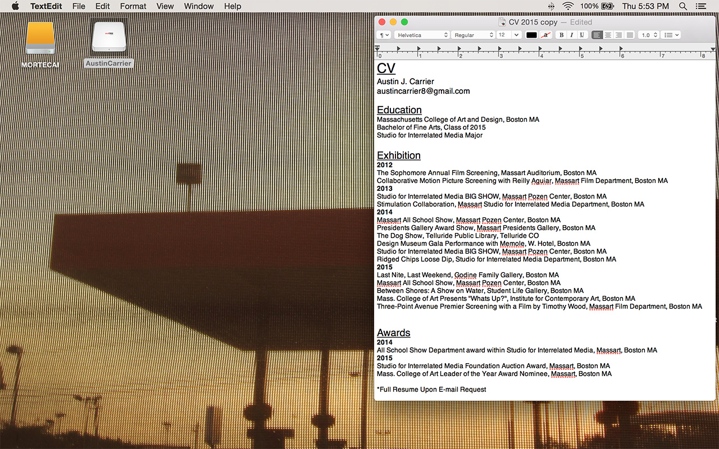Image resolution: width=719 pixels, height=449 pixels.
Task: Open the list bullets and numbering dropdown
Action: [x=671, y=35]
